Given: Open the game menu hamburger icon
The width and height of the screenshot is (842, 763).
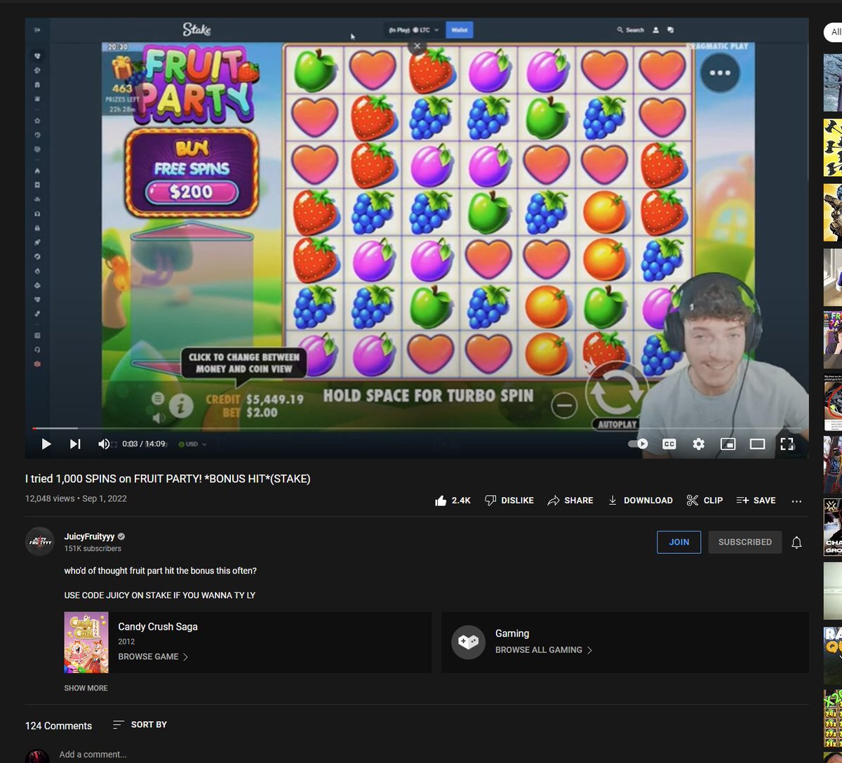Looking at the screenshot, I should [x=158, y=398].
